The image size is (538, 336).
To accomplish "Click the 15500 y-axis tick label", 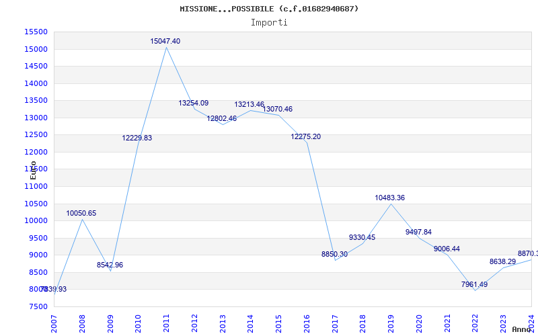I will point(36,32).
